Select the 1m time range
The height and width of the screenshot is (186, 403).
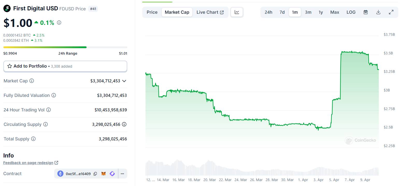295,12
